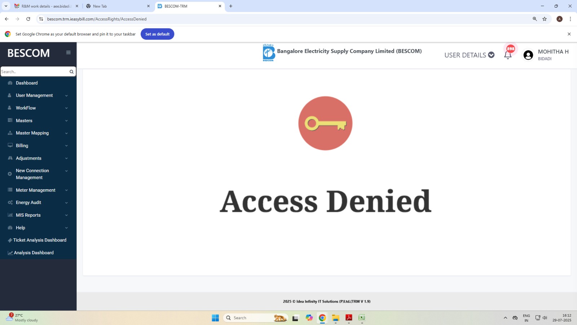577x325 pixels.
Task: Click the Ticket Analysis Dashboard ticket icon
Action: [x=10, y=240]
